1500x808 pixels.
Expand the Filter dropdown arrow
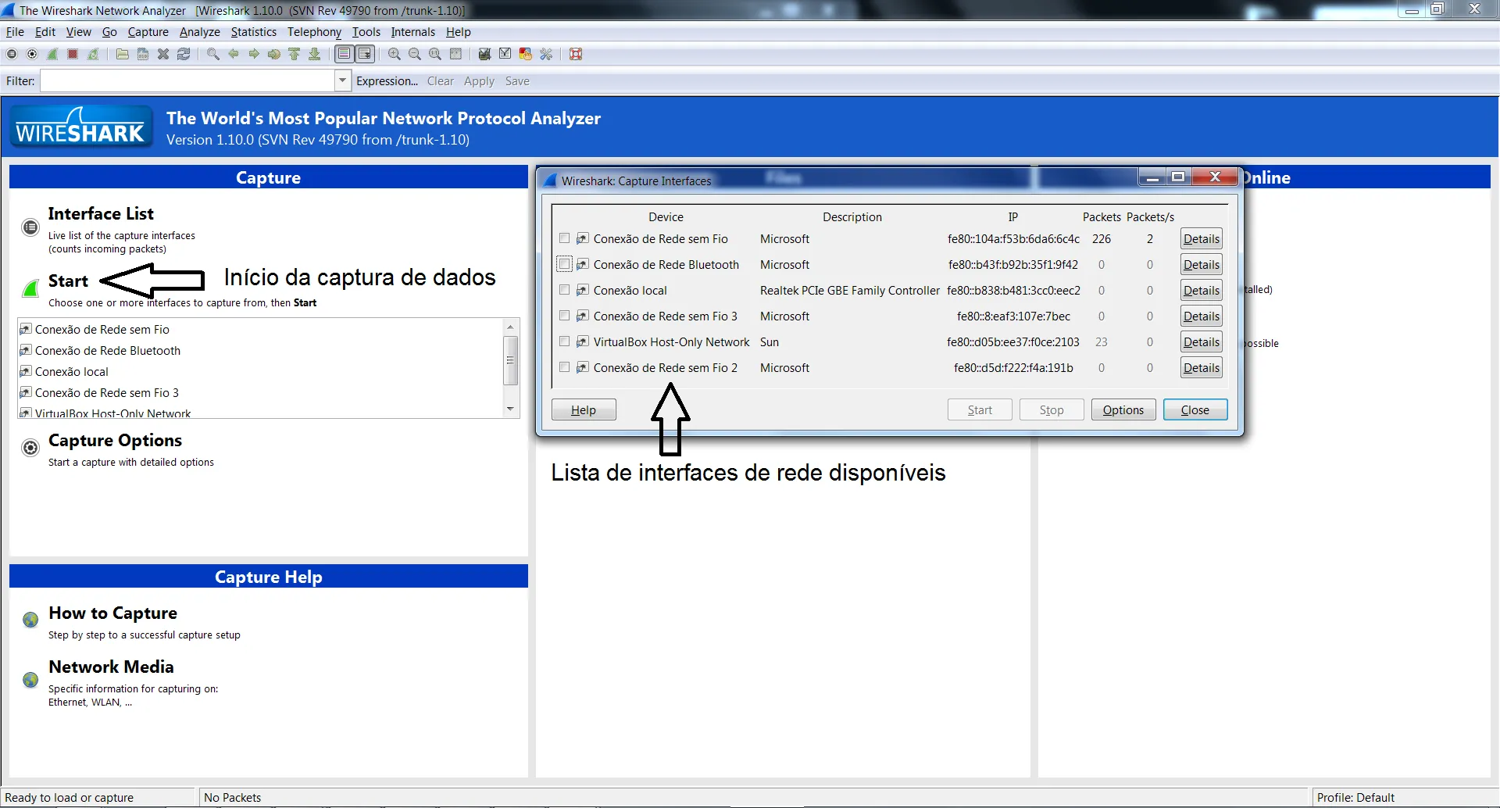[342, 80]
